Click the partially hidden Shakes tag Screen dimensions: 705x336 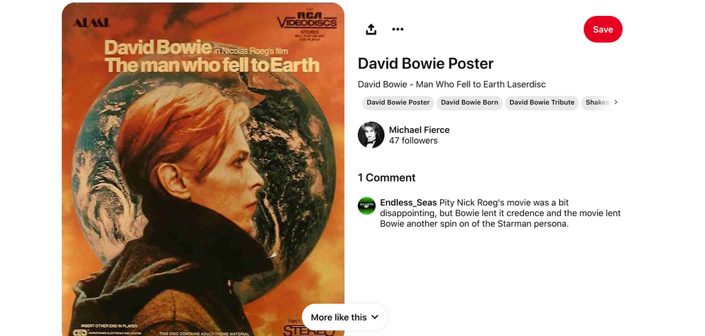tap(597, 103)
